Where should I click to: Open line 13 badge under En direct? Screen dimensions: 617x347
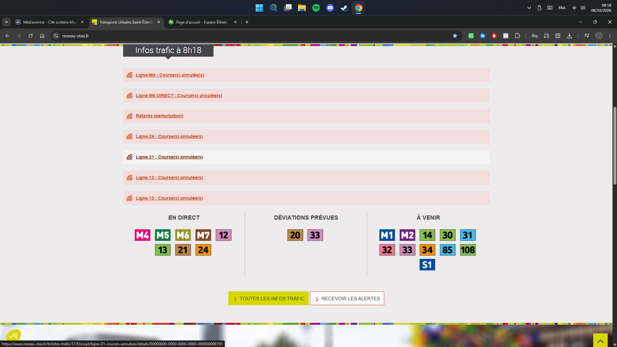pos(163,250)
